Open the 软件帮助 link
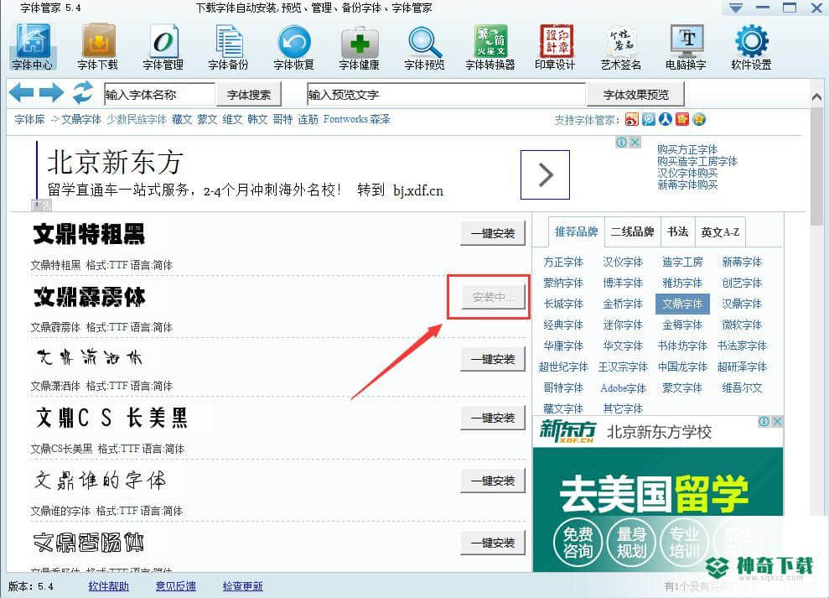This screenshot has height=598, width=829. click(108, 585)
